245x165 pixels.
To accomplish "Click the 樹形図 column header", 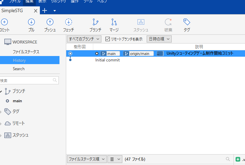I will click(x=80, y=47).
